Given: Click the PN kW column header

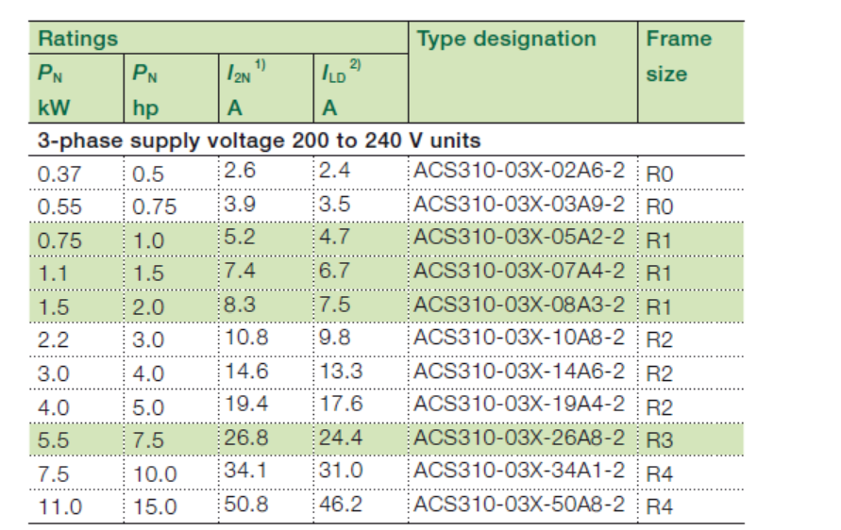Looking at the screenshot, I should pyautogui.click(x=76, y=89).
